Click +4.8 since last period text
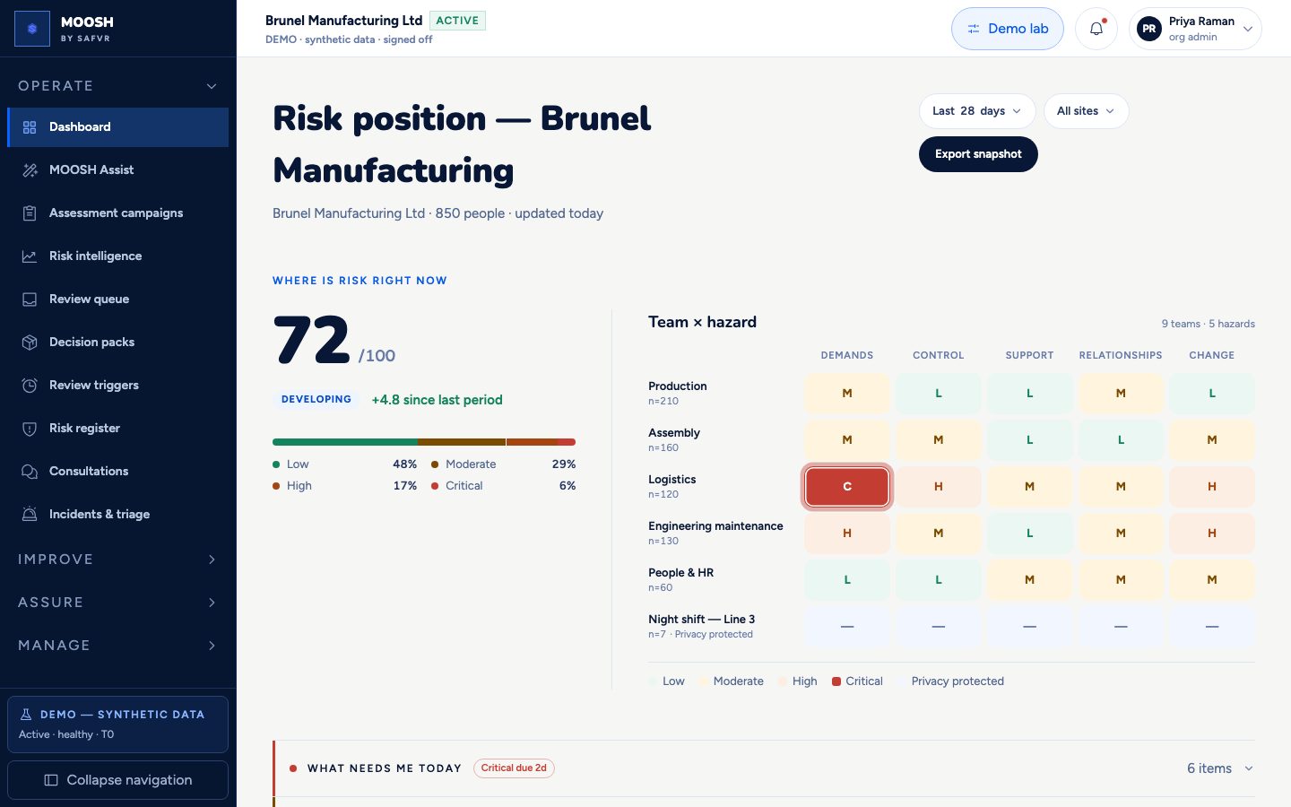 click(x=437, y=400)
